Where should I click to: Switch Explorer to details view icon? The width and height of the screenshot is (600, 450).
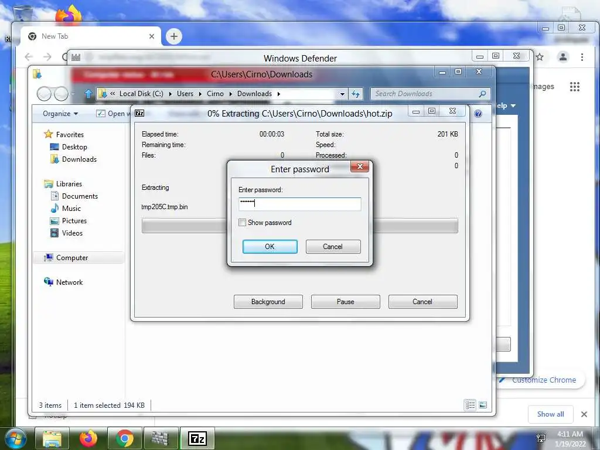point(471,405)
